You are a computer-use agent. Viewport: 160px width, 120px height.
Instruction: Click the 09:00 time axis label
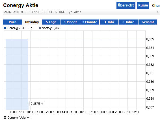coord(21,112)
